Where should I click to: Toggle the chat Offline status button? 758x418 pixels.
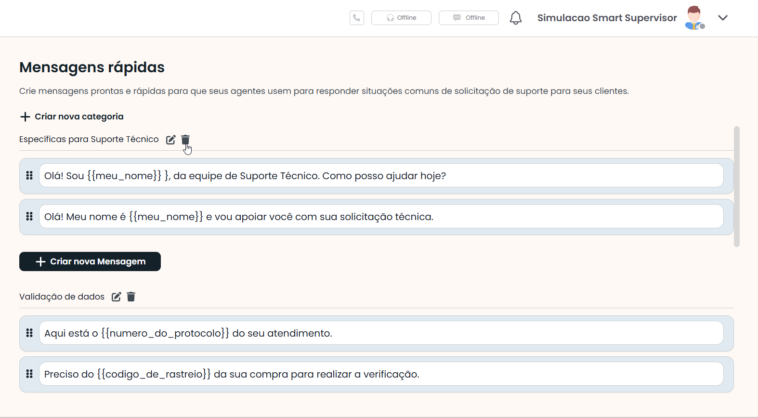pyautogui.click(x=469, y=18)
